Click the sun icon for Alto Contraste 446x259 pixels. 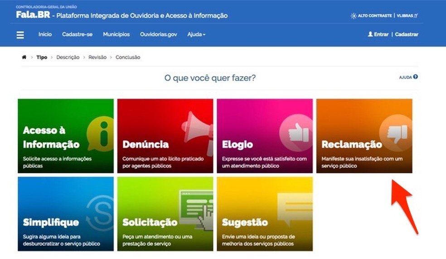coord(353,16)
